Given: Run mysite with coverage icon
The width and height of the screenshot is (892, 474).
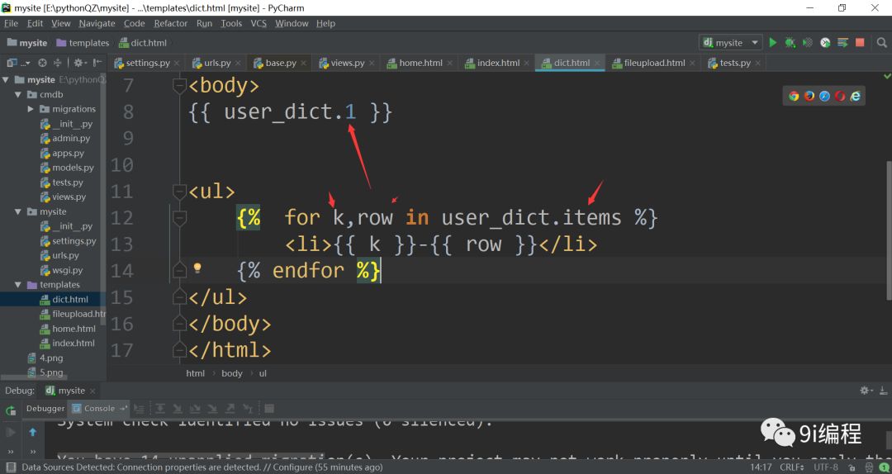Looking at the screenshot, I should click(807, 43).
